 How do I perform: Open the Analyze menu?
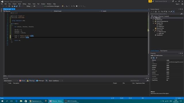(x=43, y=4)
